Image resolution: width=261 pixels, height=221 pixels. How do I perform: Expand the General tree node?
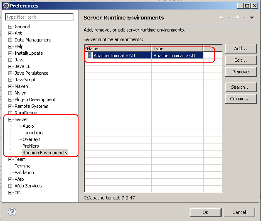[10, 27]
